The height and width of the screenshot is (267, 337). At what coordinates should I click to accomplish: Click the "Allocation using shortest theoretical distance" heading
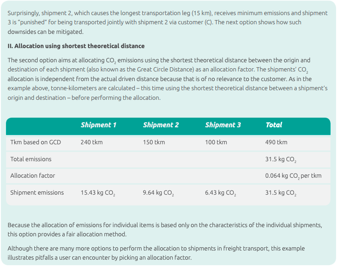(x=76, y=46)
